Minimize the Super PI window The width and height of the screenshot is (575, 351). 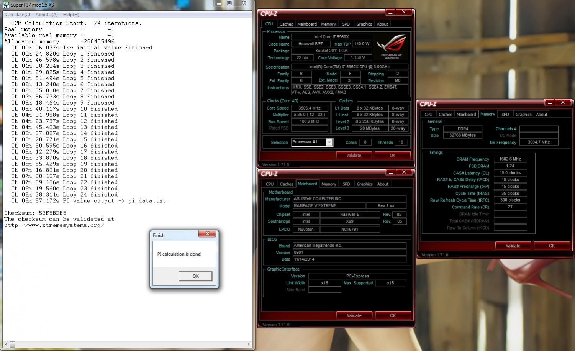tap(219, 3)
